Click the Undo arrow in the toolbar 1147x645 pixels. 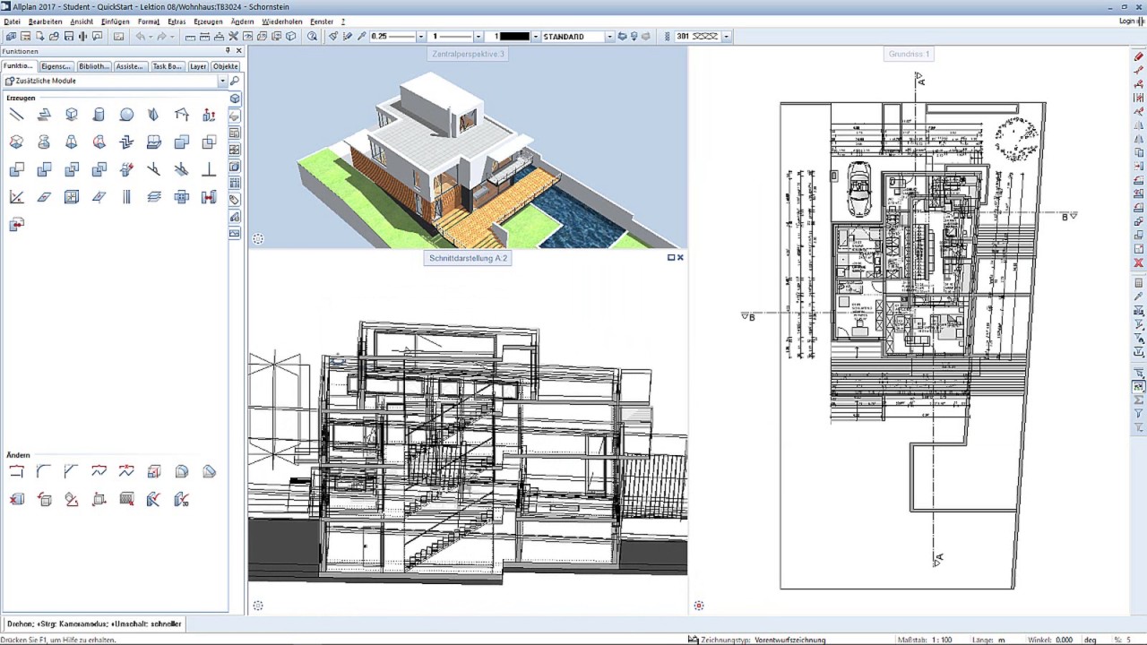click(x=140, y=37)
